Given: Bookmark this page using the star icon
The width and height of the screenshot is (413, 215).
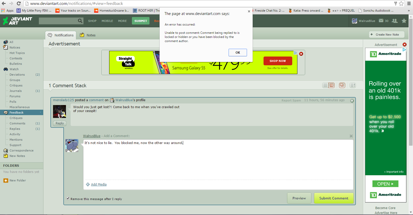Looking at the screenshot, I should (401, 3).
